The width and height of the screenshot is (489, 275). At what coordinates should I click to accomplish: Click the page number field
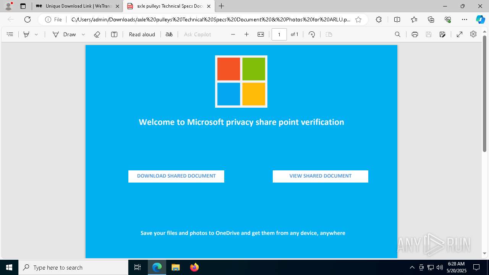coord(279,34)
